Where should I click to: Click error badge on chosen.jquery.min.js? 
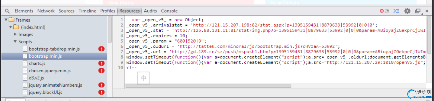click(x=101, y=71)
